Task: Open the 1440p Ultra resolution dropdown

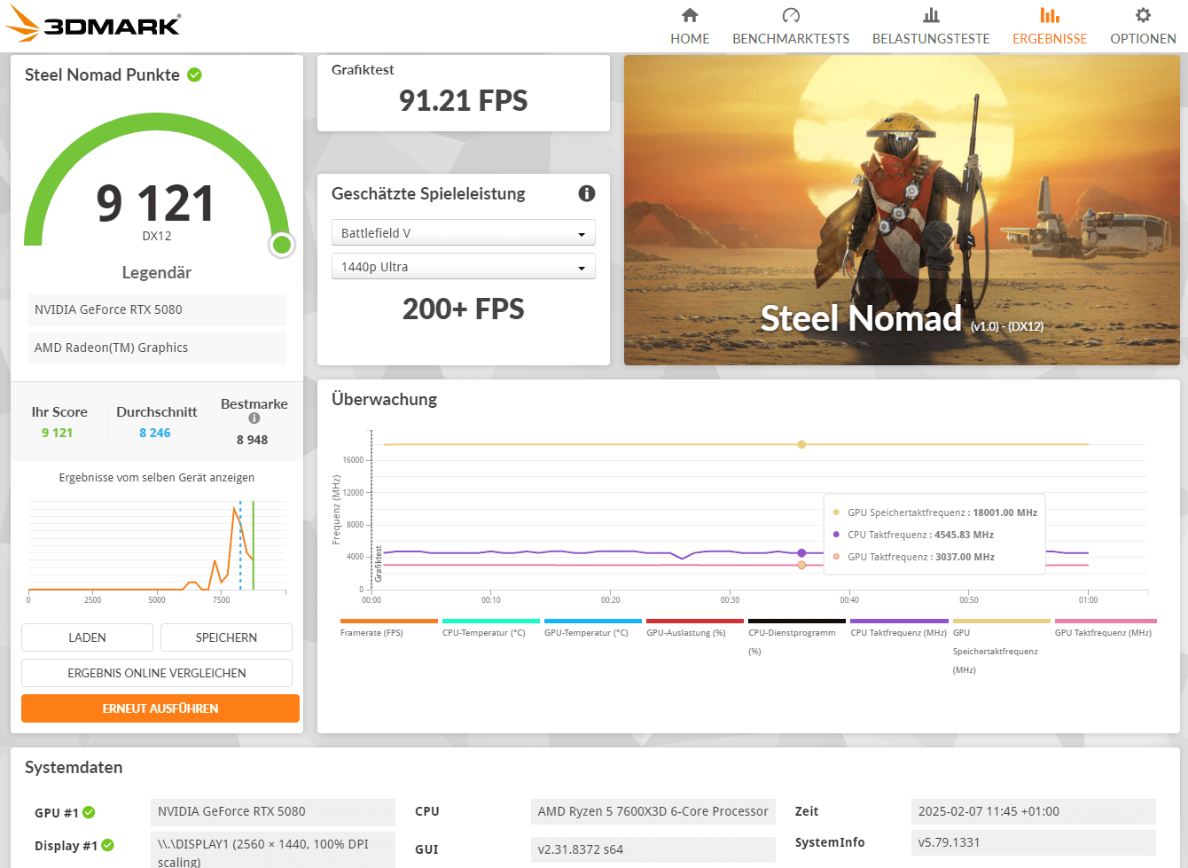Action: click(463, 267)
